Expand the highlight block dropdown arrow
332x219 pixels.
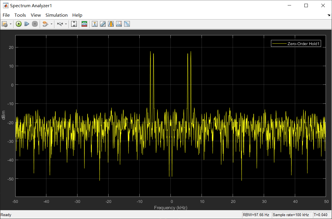(x=51, y=24)
